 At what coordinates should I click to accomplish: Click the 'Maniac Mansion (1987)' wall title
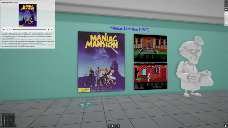pyautogui.click(x=130, y=29)
